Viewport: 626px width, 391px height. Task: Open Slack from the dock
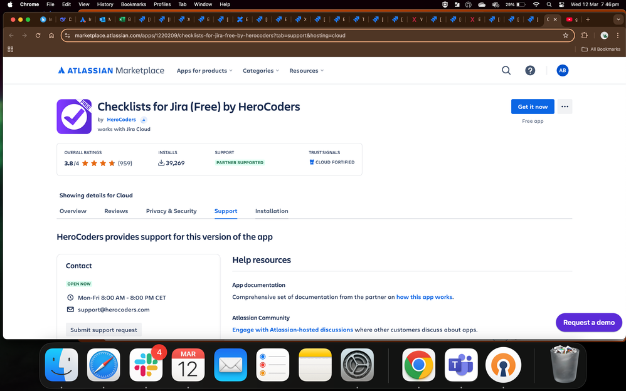[146, 365]
